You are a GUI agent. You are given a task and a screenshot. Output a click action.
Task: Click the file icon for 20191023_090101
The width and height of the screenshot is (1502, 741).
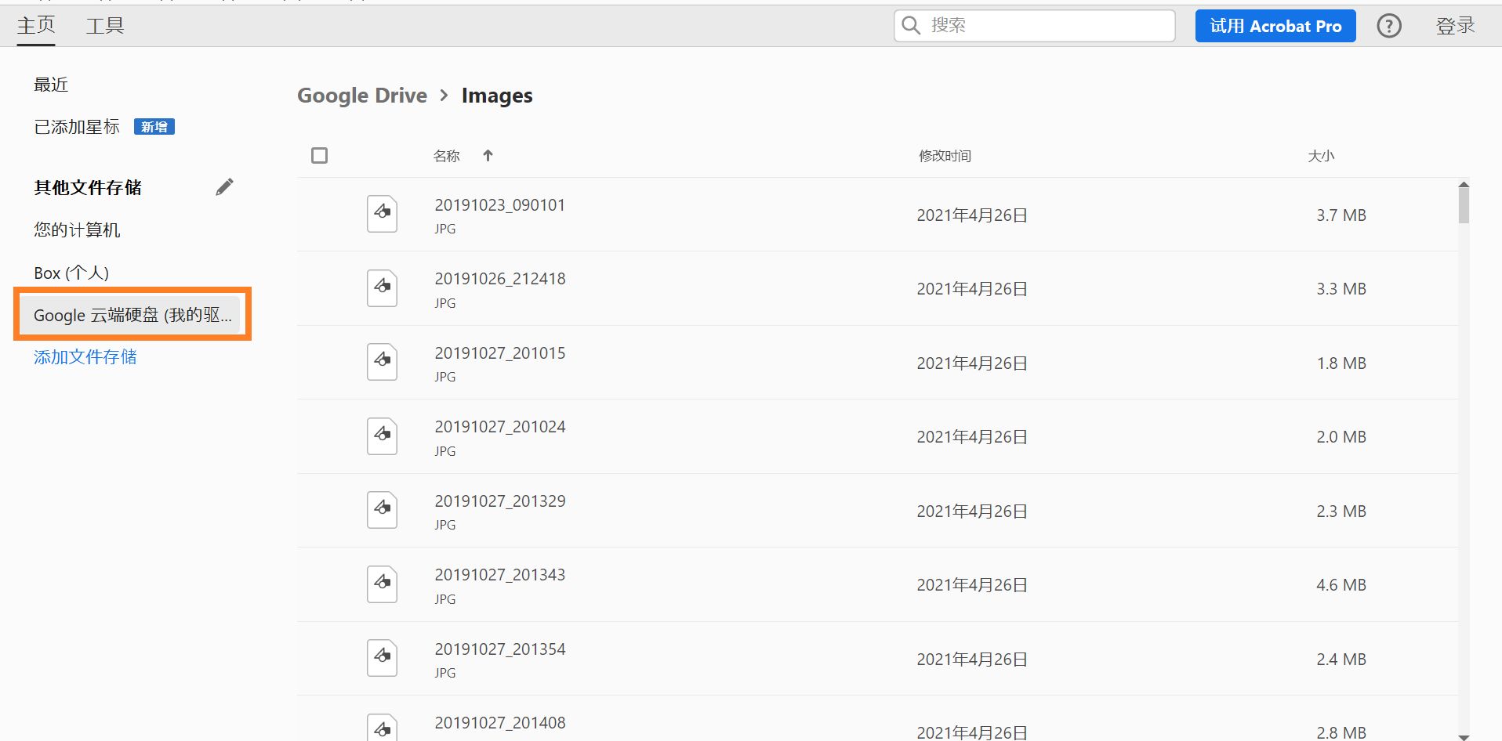(x=382, y=214)
